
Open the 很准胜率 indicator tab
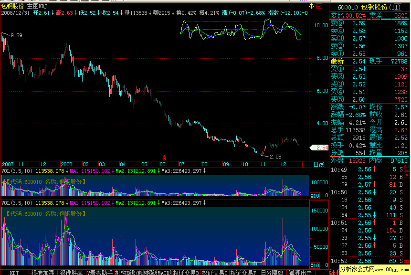(71, 273)
